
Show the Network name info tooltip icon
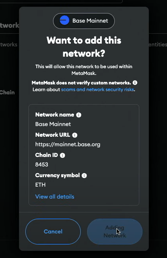[79, 115]
